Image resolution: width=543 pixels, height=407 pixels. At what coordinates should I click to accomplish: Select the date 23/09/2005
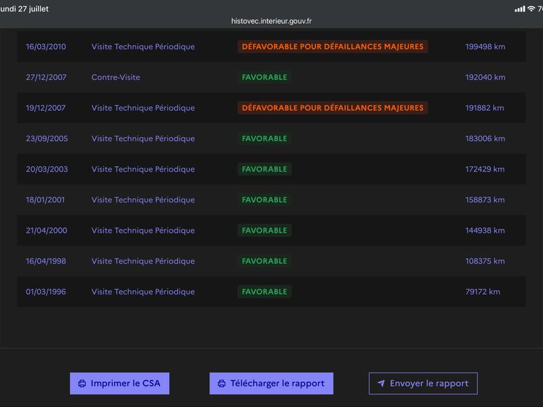pyautogui.click(x=47, y=138)
